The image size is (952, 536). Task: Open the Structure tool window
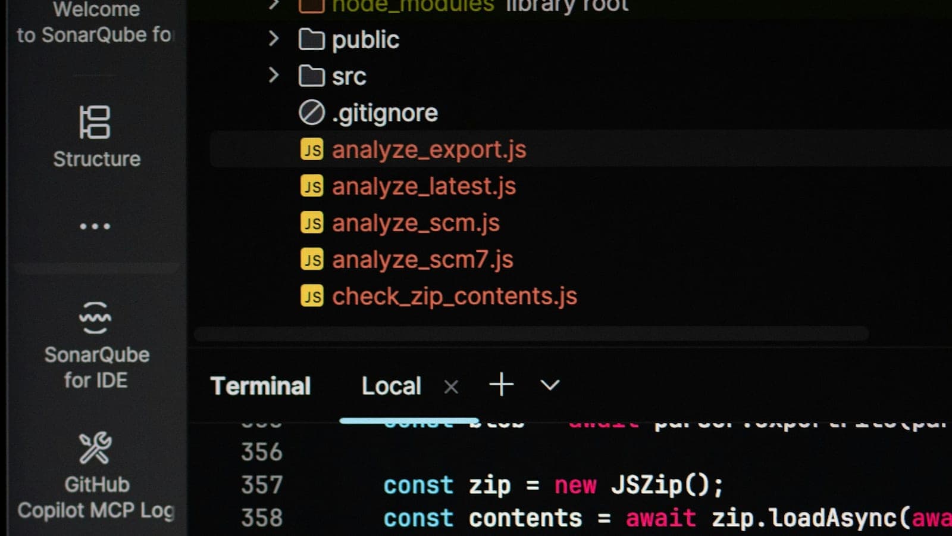[96, 136]
